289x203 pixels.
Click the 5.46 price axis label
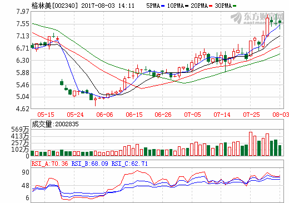23,85
